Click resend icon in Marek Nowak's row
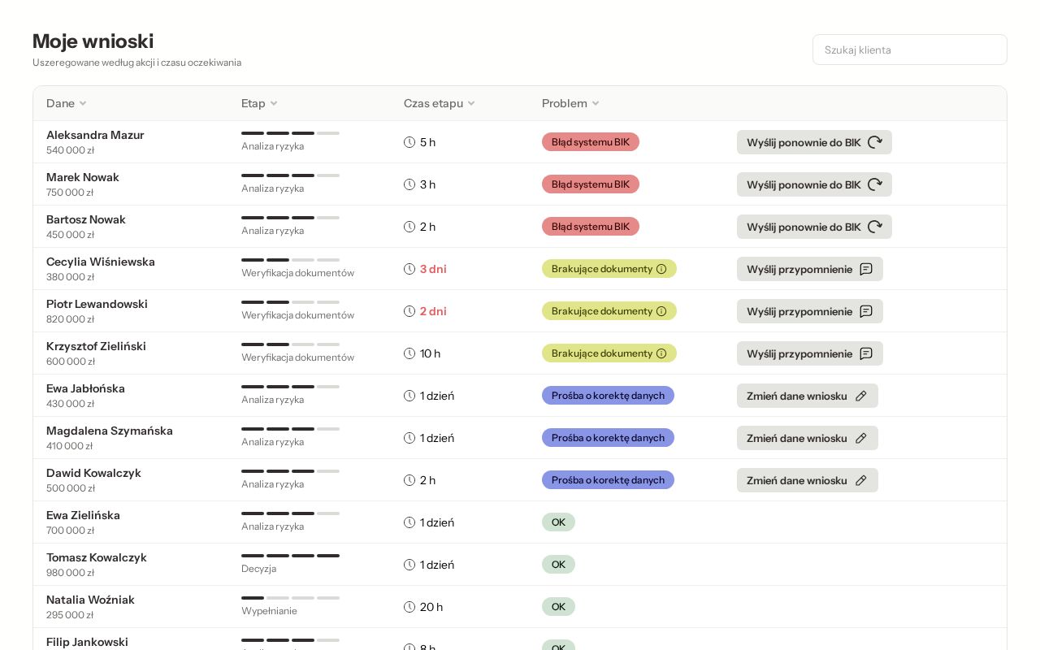Viewport: 1040px width, 650px height. tap(875, 184)
